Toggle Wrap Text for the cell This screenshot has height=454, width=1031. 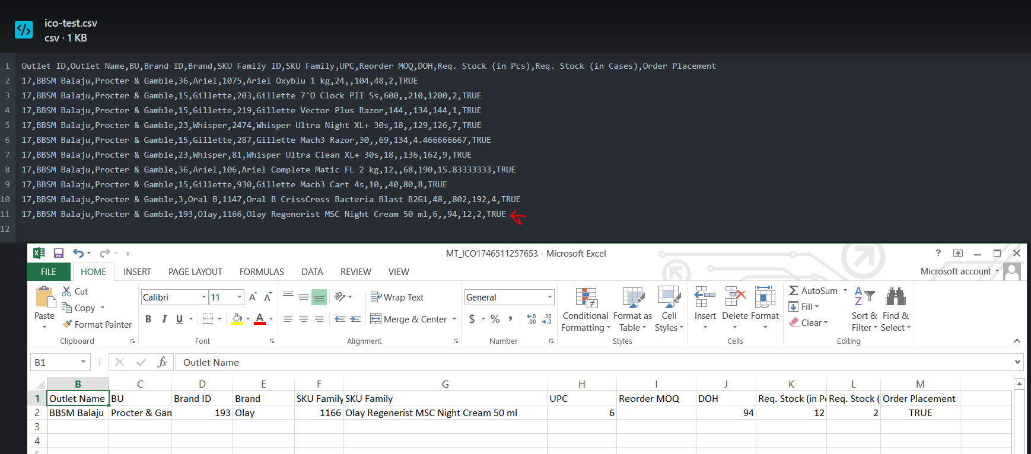[397, 298]
